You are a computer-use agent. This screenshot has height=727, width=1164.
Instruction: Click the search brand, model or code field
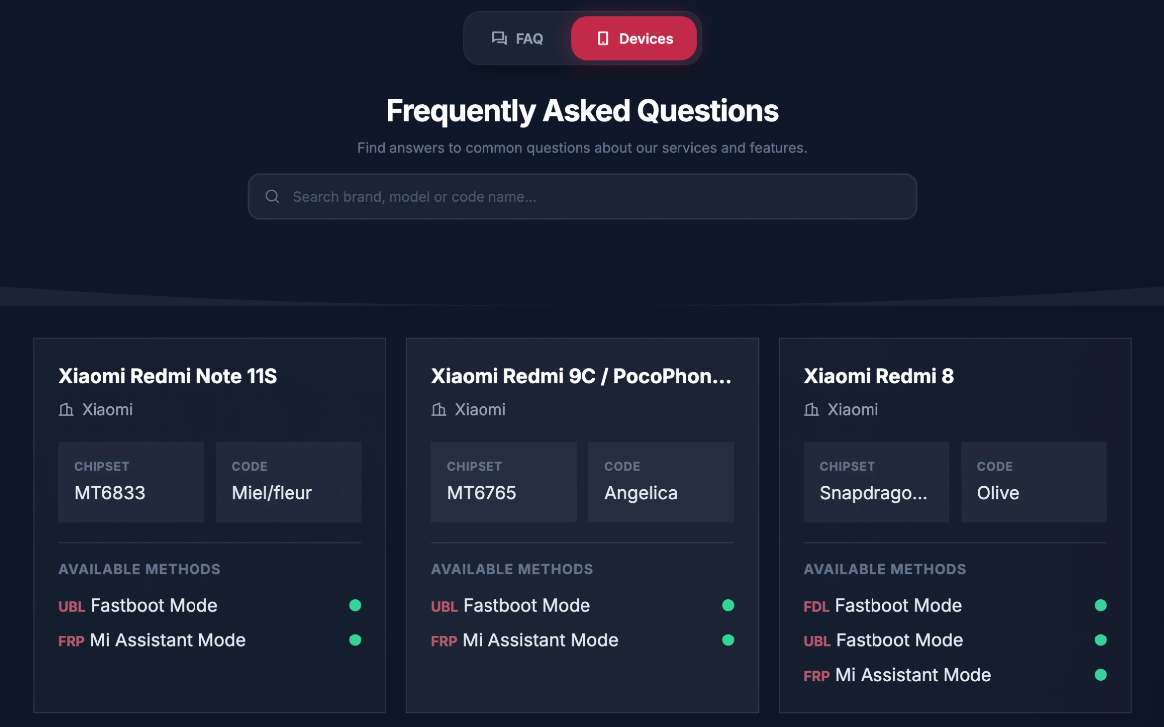coord(582,196)
